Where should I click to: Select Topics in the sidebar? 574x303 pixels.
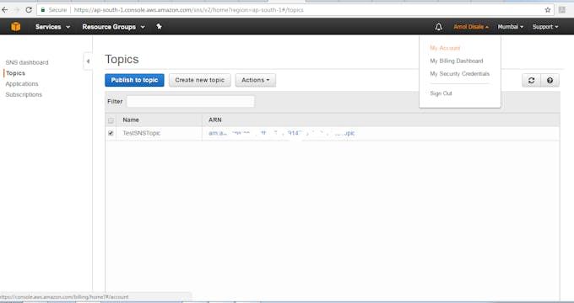[15, 73]
